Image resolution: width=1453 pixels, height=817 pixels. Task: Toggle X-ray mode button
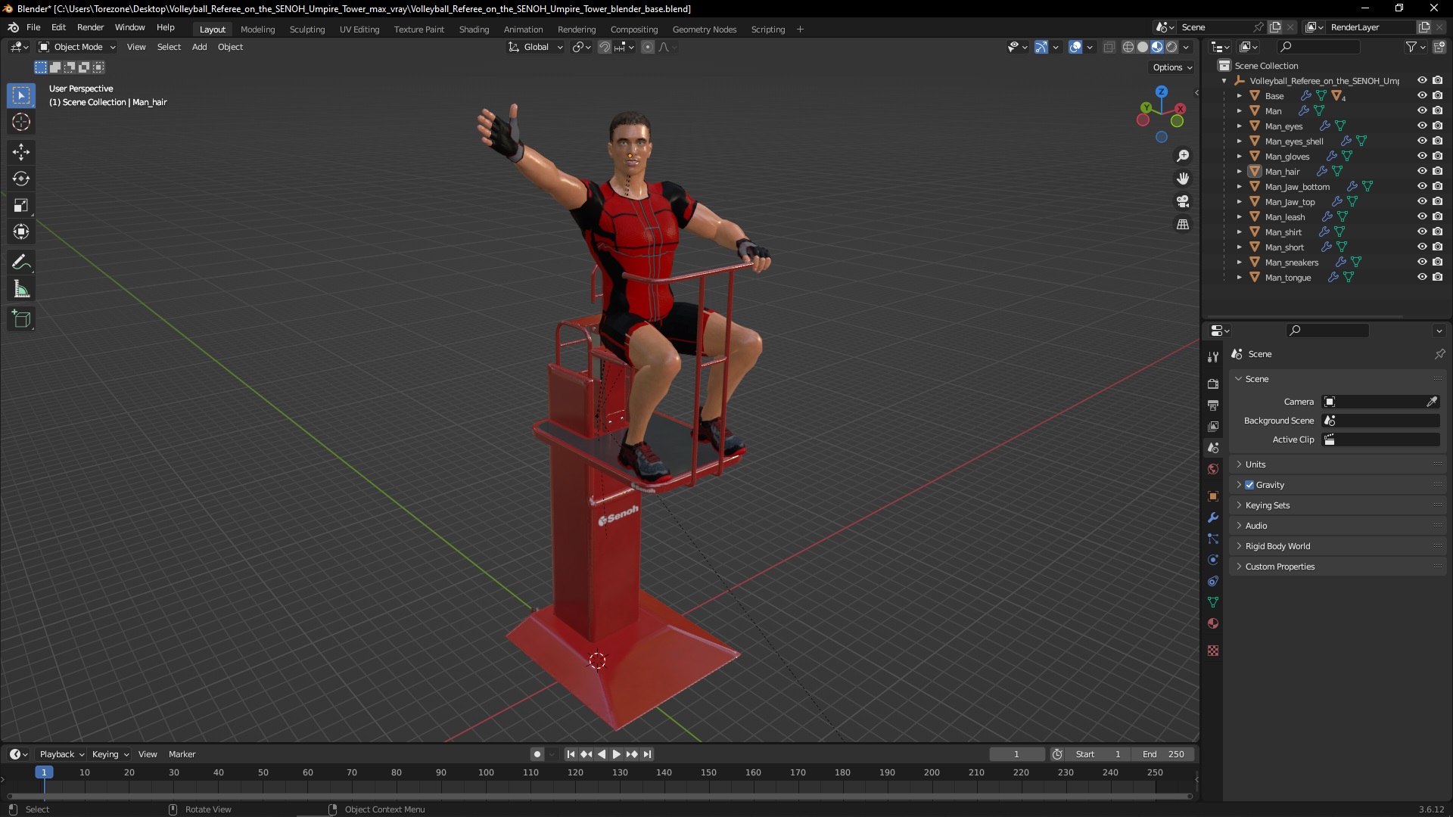tap(1109, 47)
